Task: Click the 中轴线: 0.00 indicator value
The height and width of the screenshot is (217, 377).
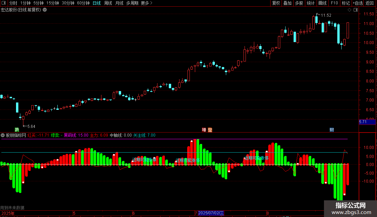Action: click(121, 135)
